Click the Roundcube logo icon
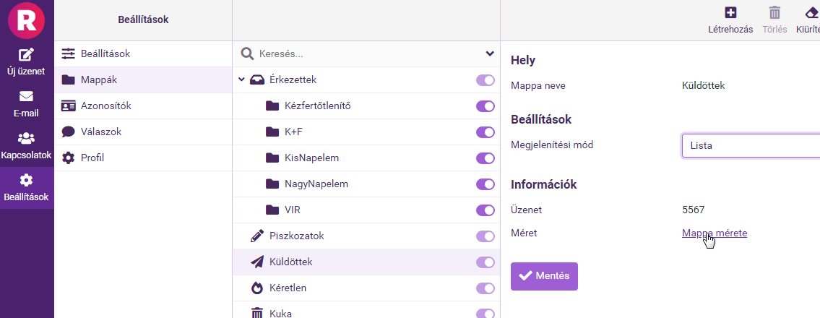 (27, 20)
